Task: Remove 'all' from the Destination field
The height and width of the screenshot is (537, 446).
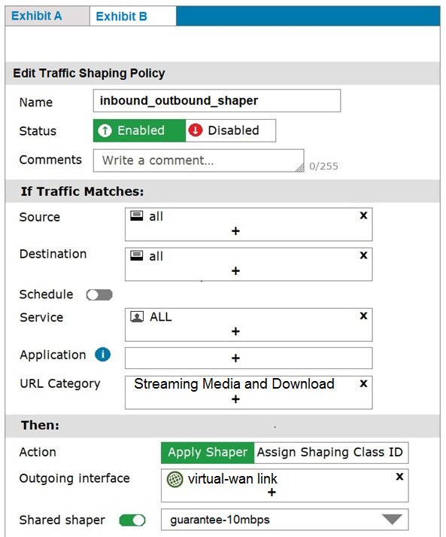Action: 363,255
